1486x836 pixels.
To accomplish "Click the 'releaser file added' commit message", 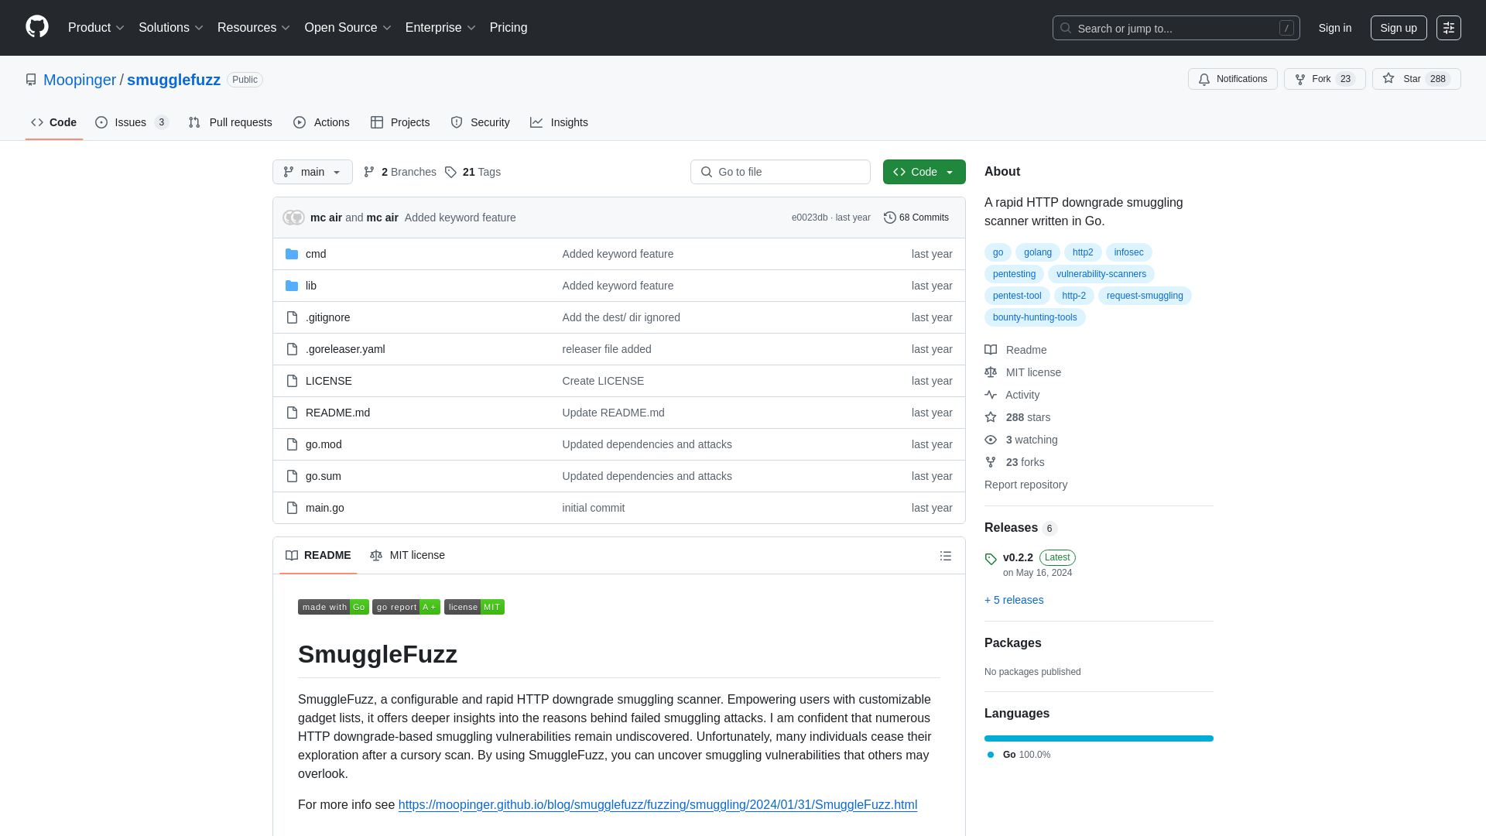I will point(607,349).
